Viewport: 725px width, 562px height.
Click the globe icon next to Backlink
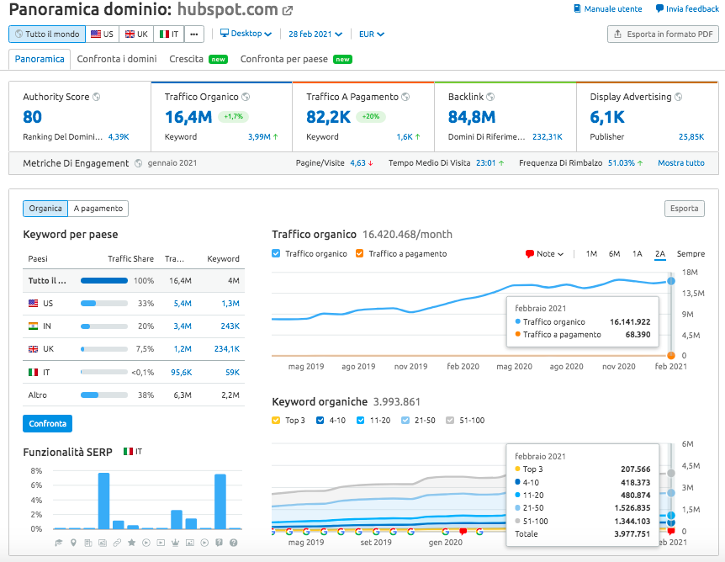tap(490, 97)
